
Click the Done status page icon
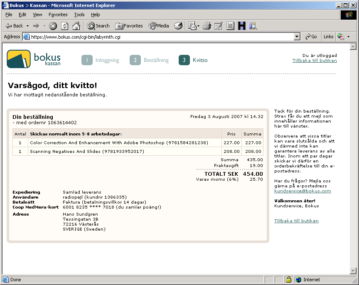6,280
